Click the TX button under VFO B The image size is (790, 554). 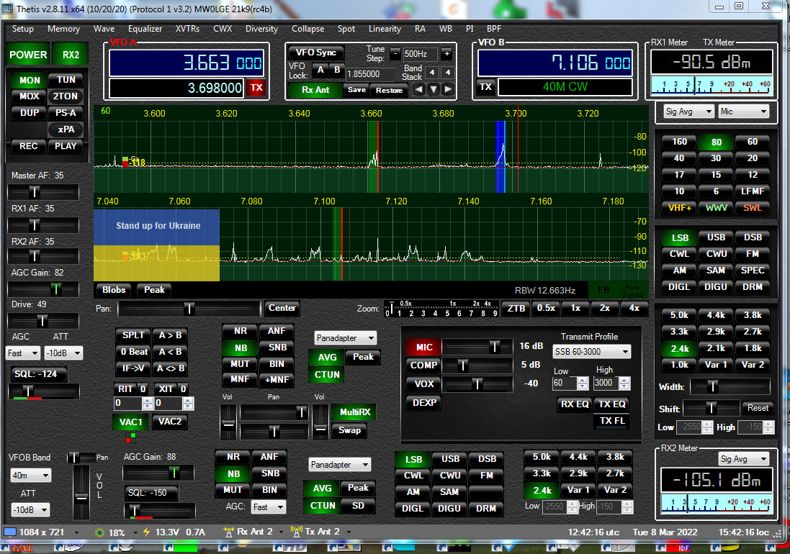(x=485, y=86)
